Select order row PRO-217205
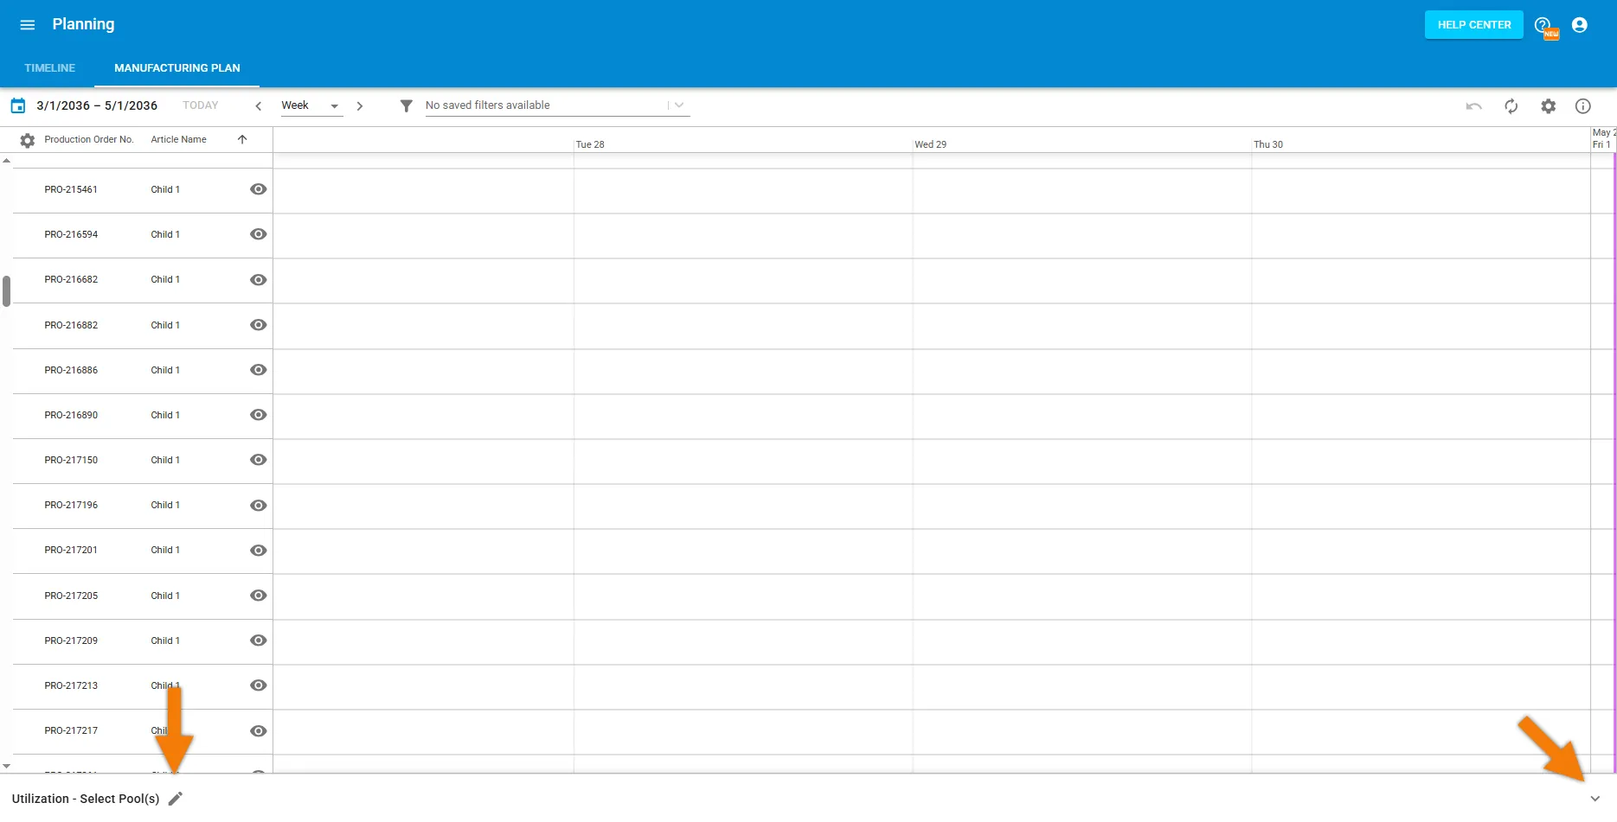The height and width of the screenshot is (822, 1617). point(143,596)
